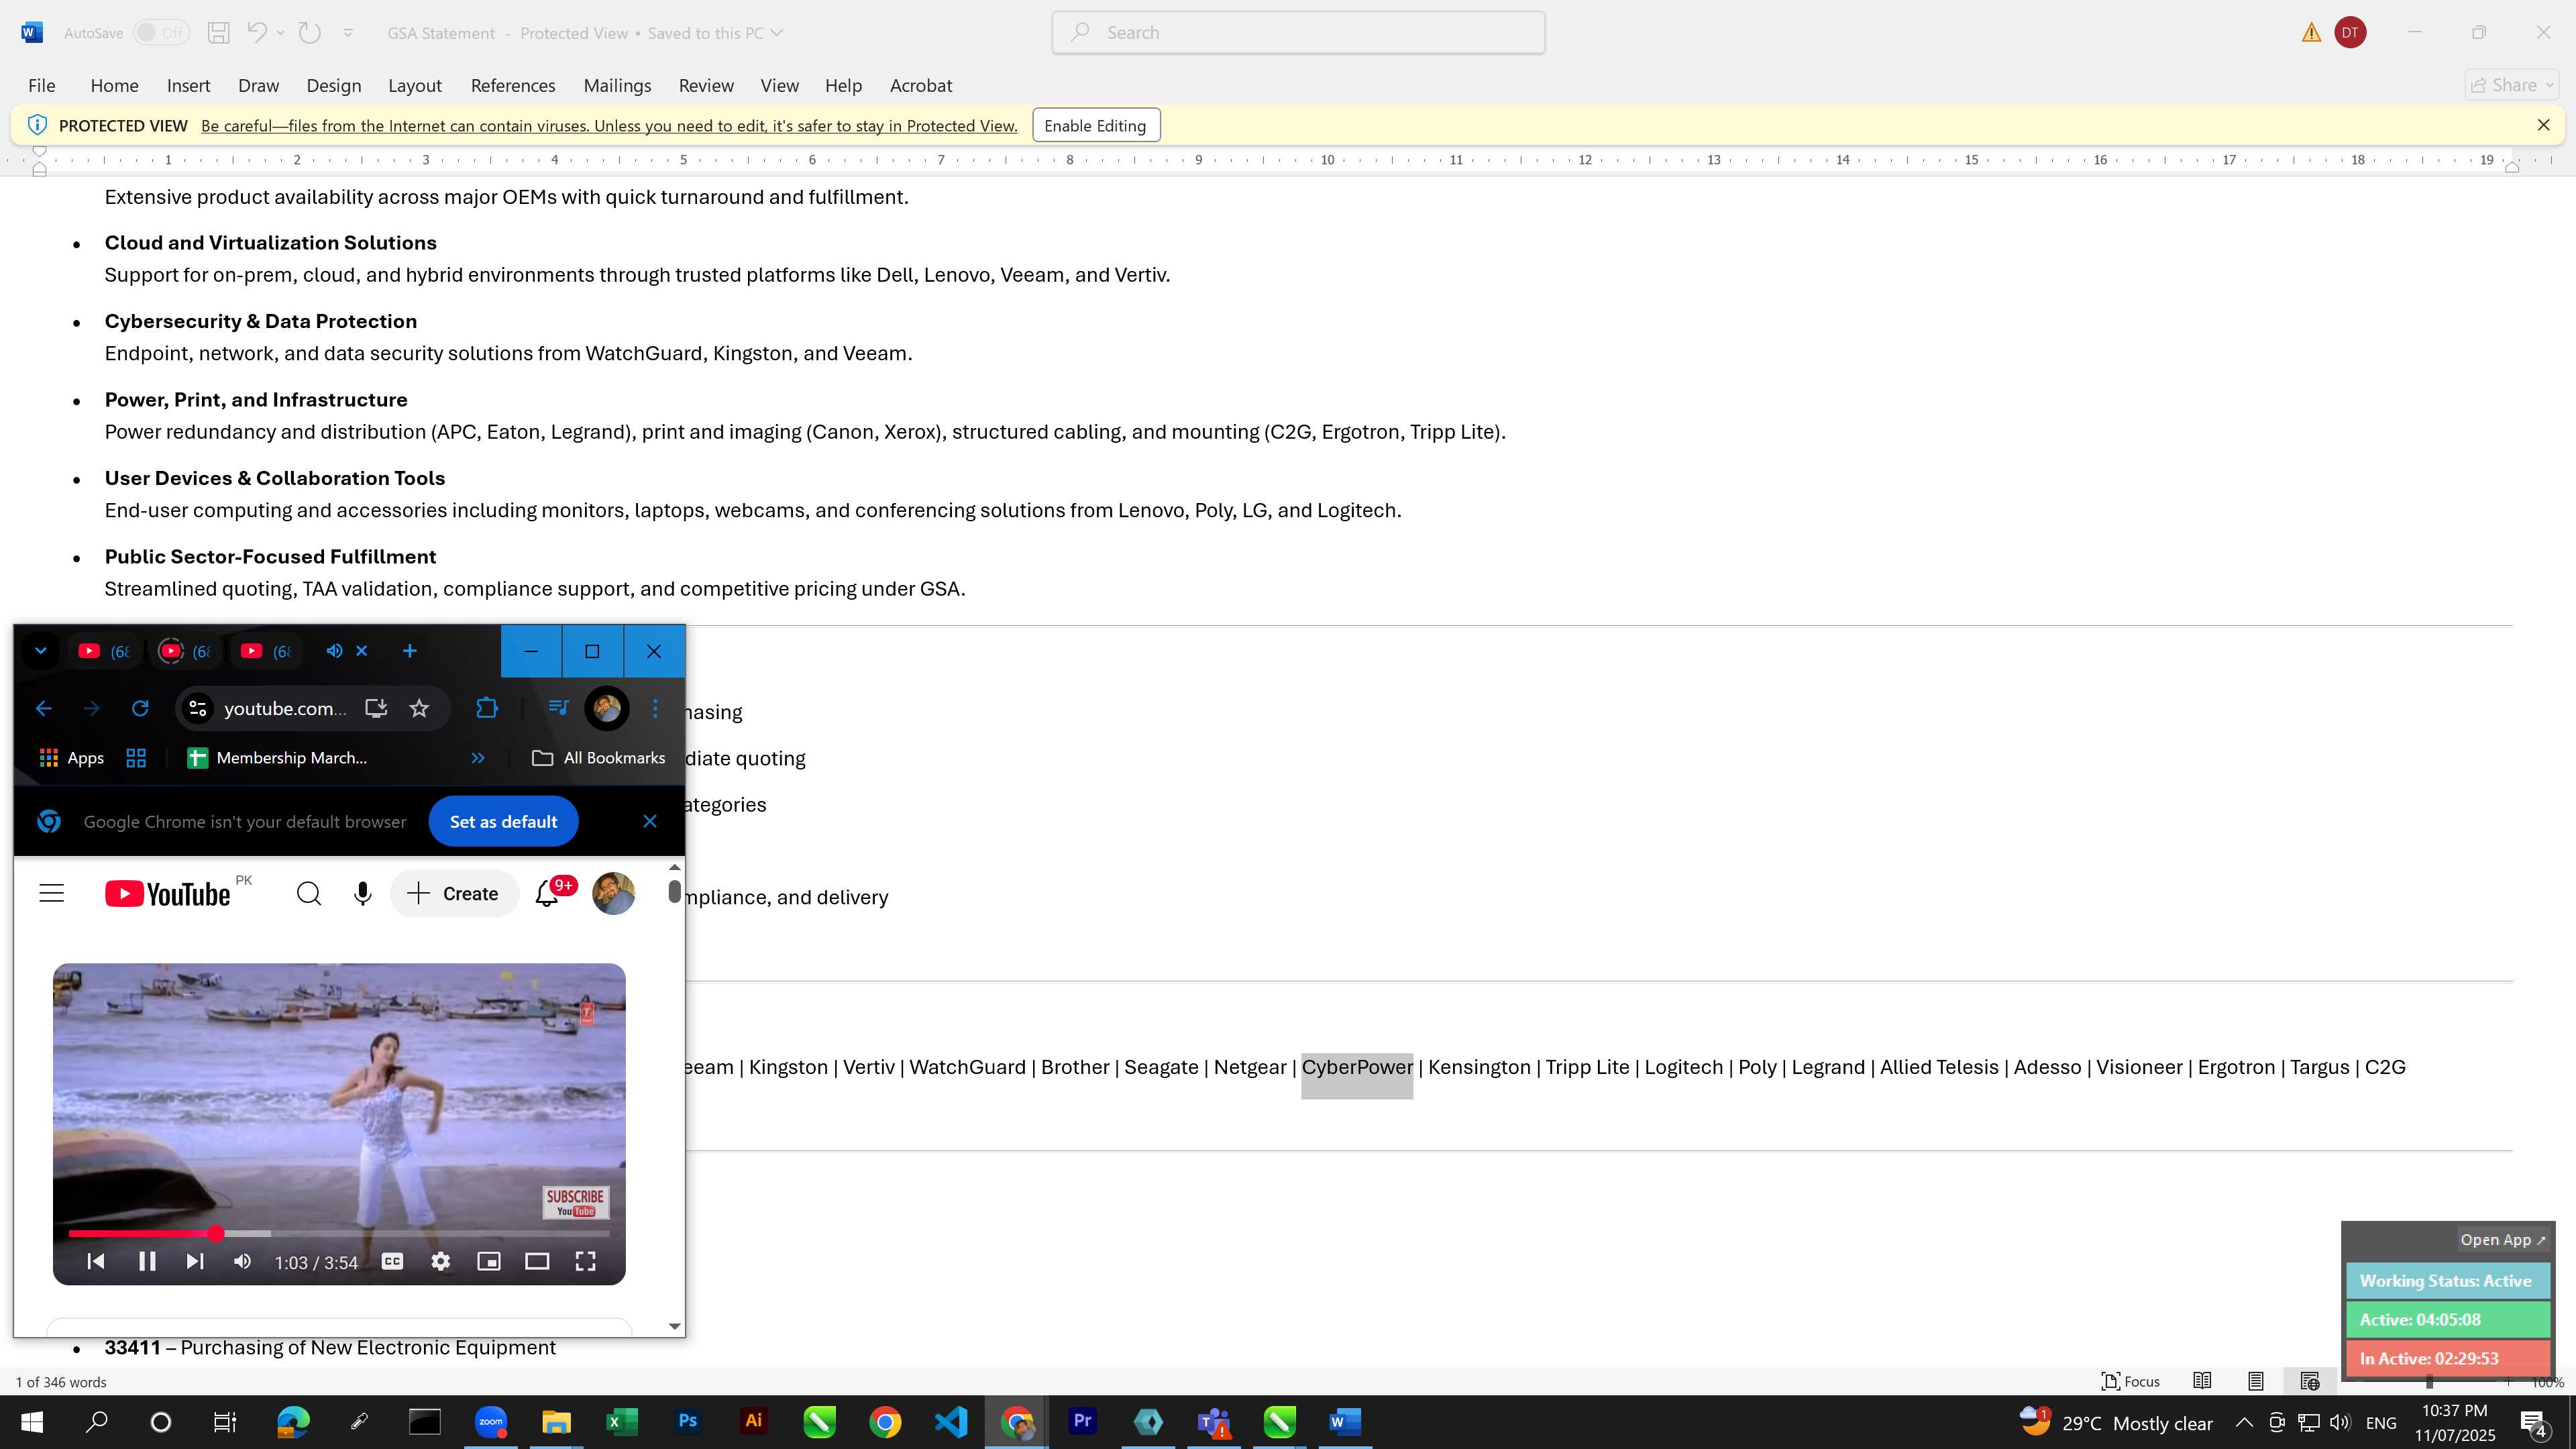Open the Acrobat tab
This screenshot has height=1449, width=2576.
coord(921,86)
